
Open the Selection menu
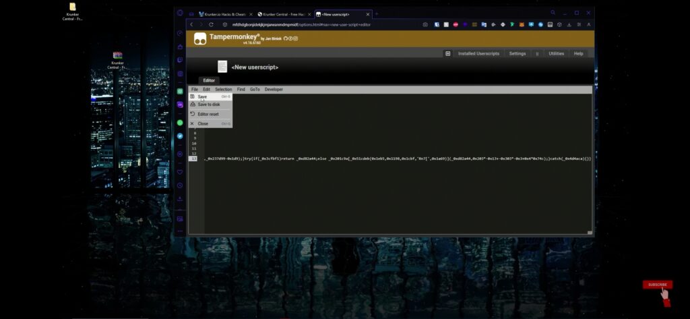coord(224,90)
